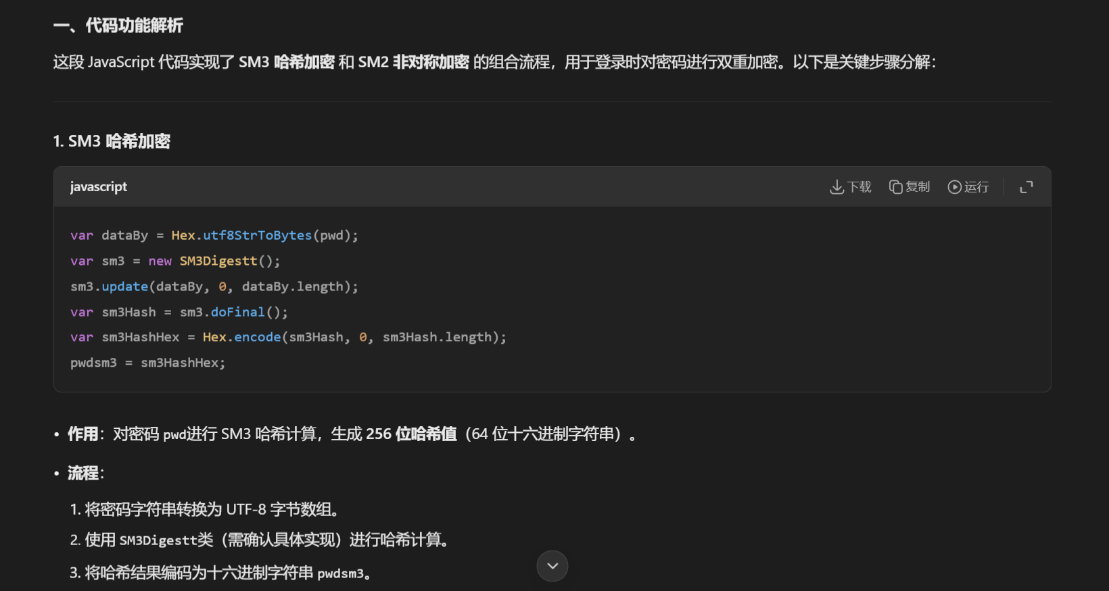The image size is (1109, 591).
Task: Click inline code 'pwdsm3' in step 3
Action: coord(340,574)
